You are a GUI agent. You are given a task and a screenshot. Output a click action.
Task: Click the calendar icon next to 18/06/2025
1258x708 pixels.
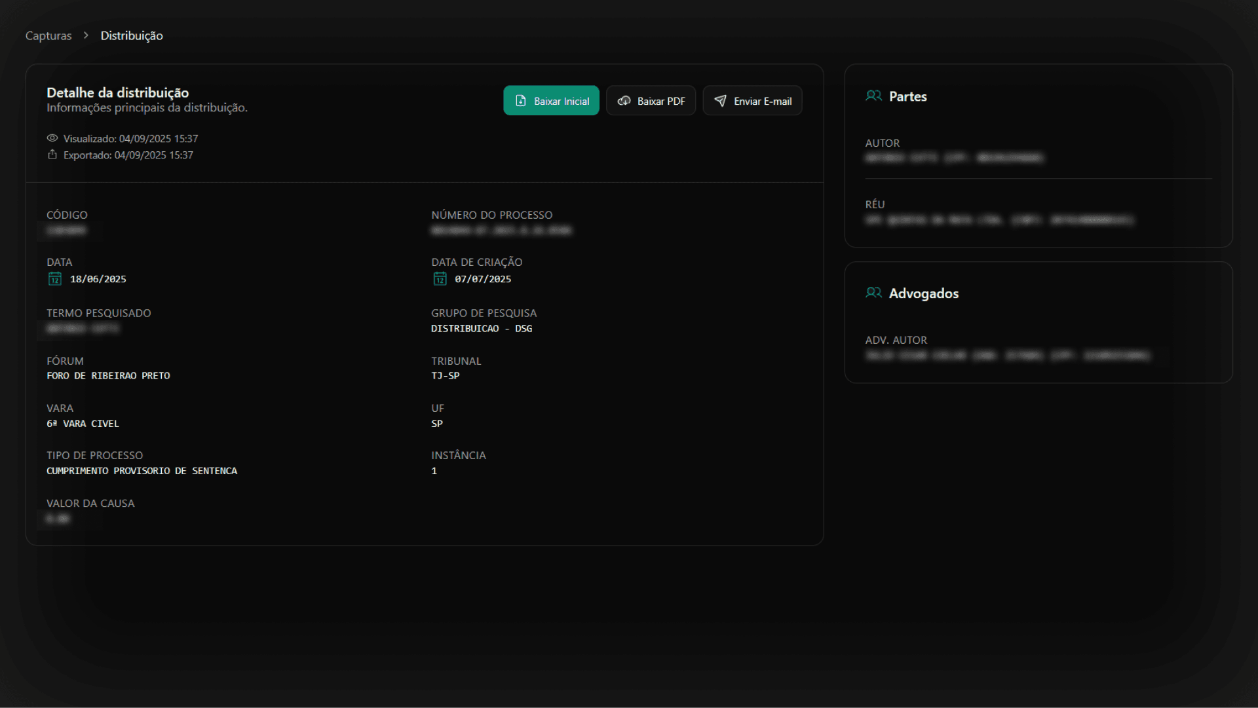(x=55, y=279)
